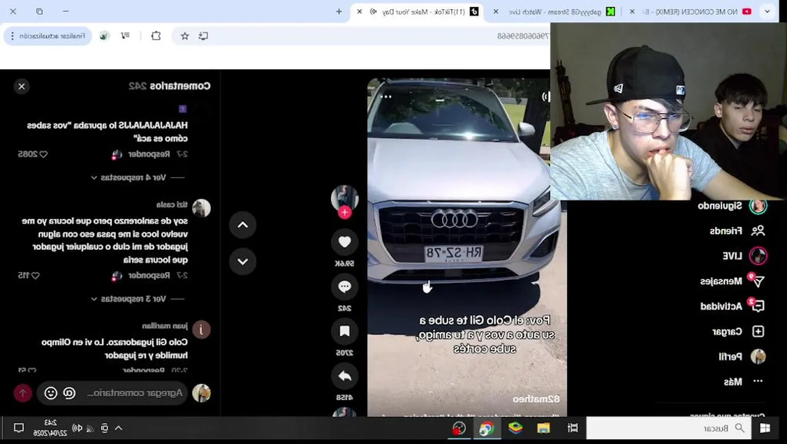Open Task View on taskbar

click(573, 428)
